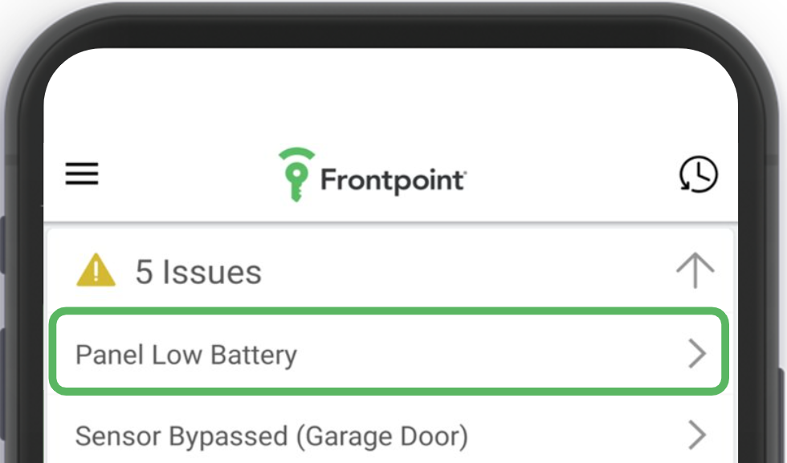Tap the three-line menu button
The width and height of the screenshot is (787, 463).
(x=82, y=173)
